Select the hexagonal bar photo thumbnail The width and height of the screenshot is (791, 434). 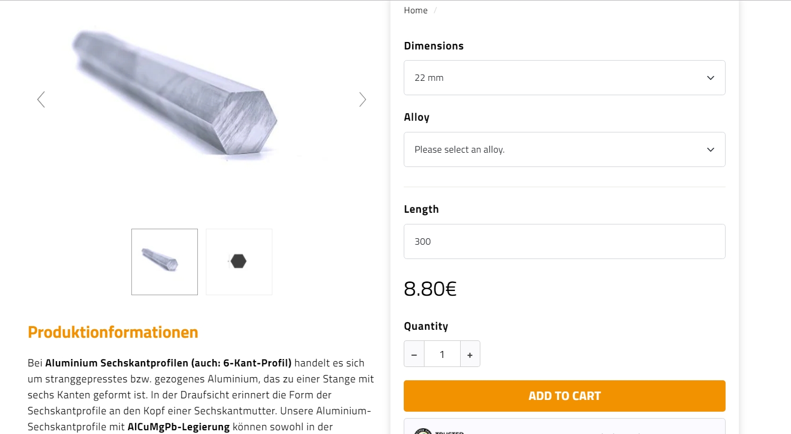coord(164,262)
